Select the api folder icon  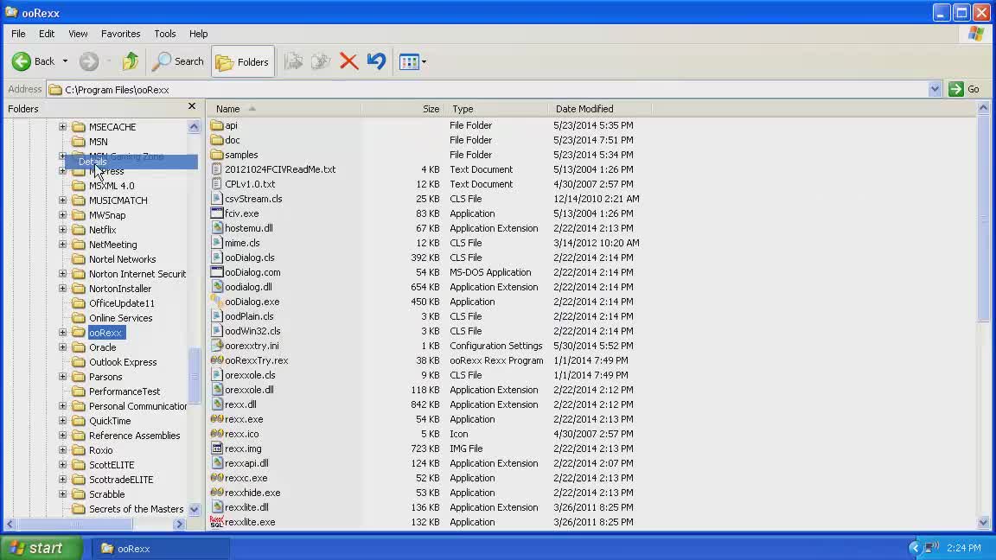coord(217,125)
